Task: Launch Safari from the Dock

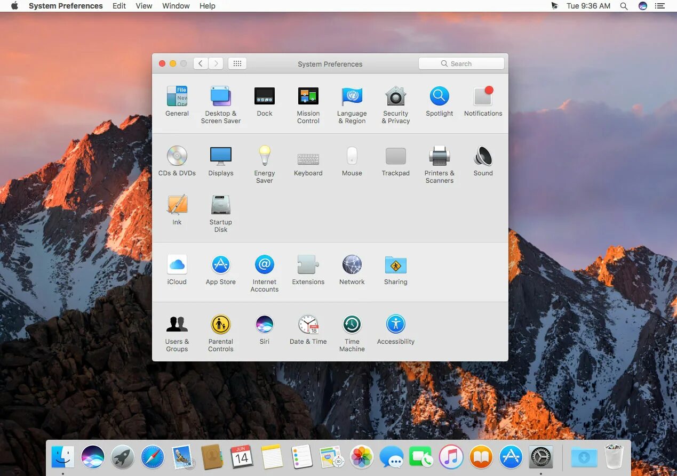Action: click(153, 457)
